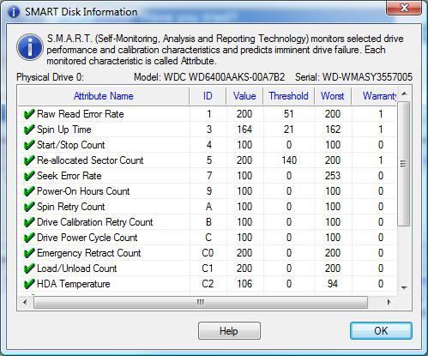428x356 pixels.
Task: Click the checkmark icon for Start/Stop Count
Action: point(29,145)
